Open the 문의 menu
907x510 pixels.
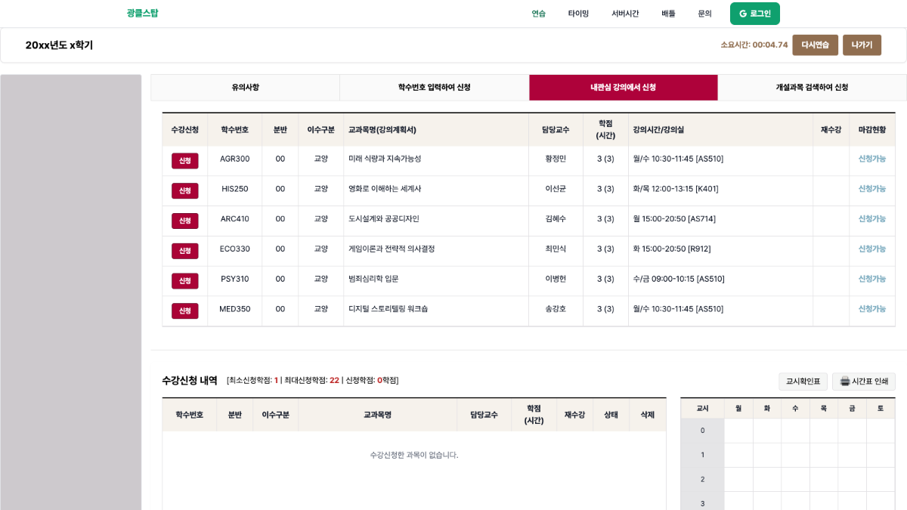(704, 14)
